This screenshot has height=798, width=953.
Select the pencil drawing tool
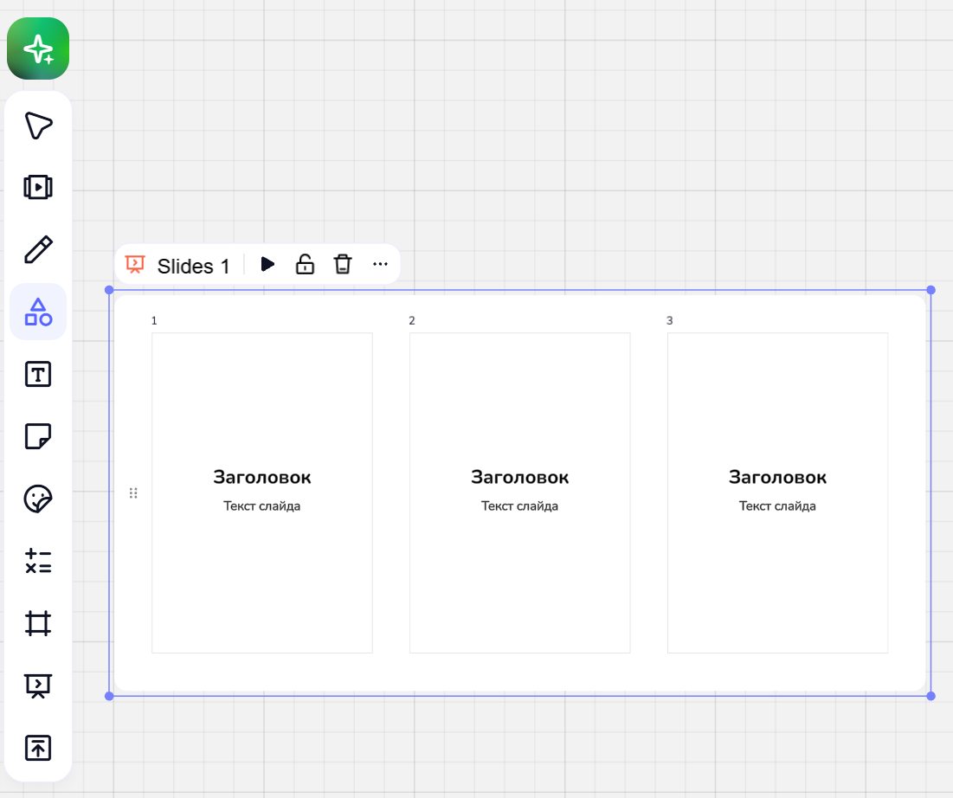(x=38, y=249)
